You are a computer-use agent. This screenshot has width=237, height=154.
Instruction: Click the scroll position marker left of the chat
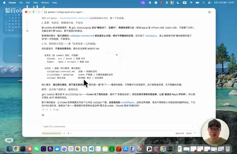click(27, 31)
